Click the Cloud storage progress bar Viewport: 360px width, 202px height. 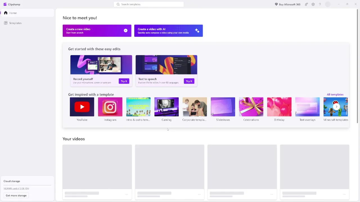pyautogui.click(x=27, y=185)
